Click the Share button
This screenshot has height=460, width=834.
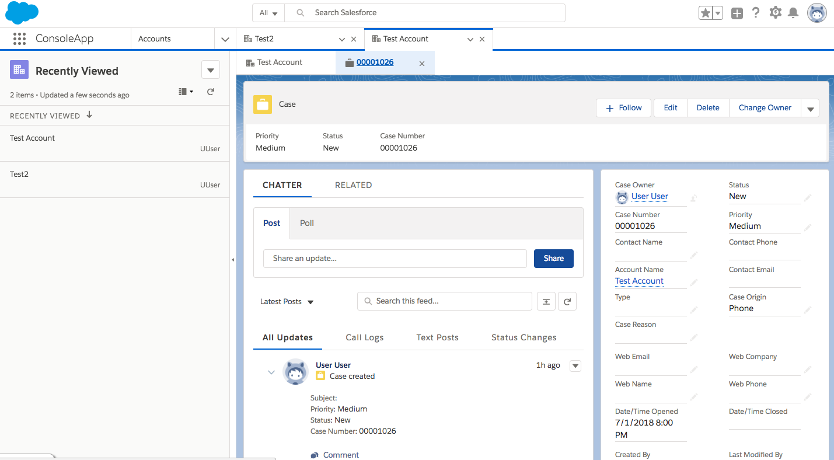point(554,259)
